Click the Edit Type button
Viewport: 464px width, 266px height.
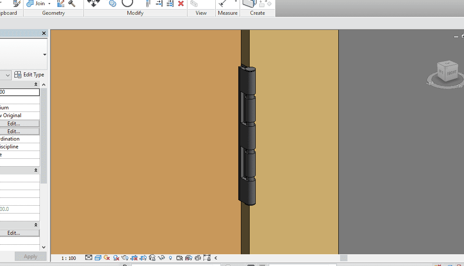(30, 75)
